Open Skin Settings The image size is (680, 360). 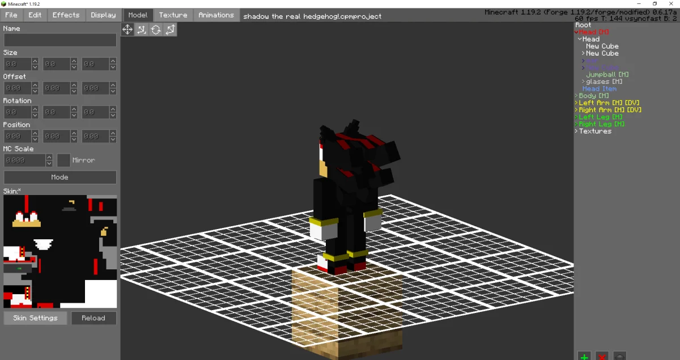[x=35, y=318]
